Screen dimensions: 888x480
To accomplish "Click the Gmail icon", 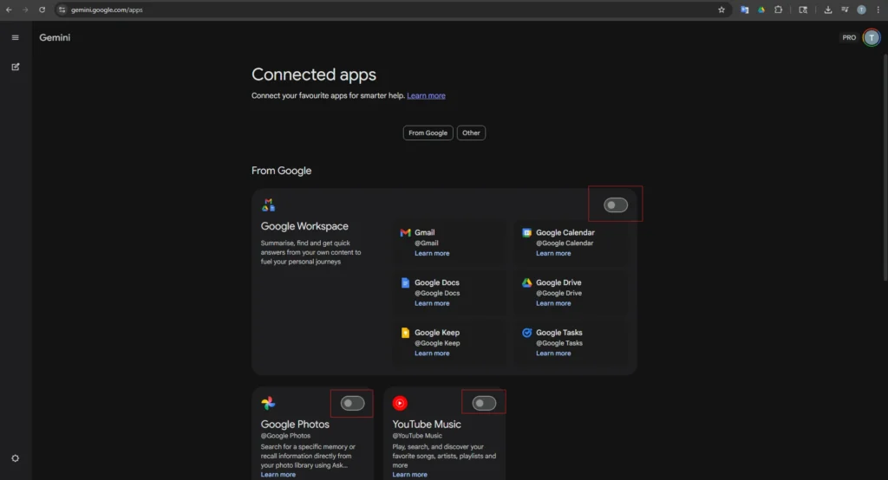I will click(x=405, y=233).
